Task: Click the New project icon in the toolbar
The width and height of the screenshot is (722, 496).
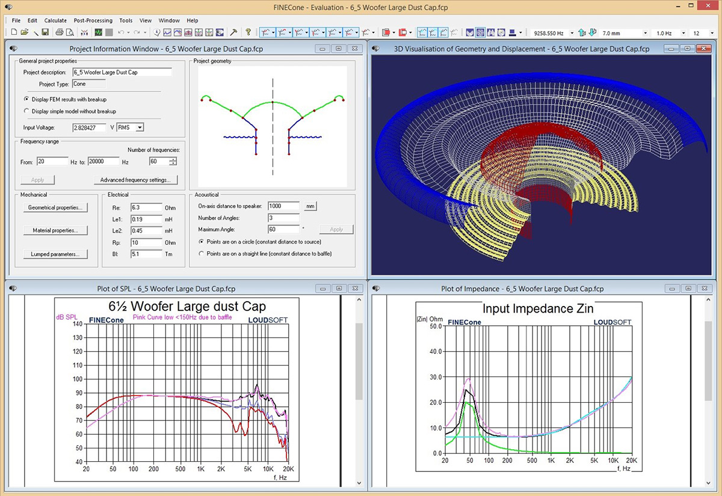Action: click(x=14, y=32)
